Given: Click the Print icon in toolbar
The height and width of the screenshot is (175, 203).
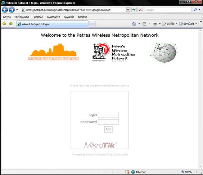Looking at the screenshot, I should [x=155, y=24].
